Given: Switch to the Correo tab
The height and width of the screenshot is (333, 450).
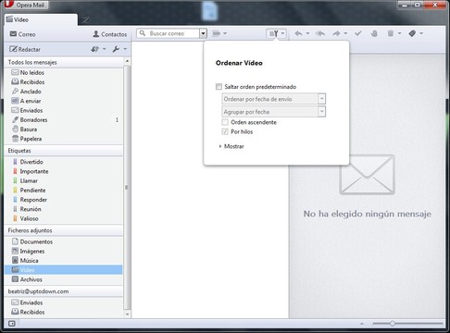Looking at the screenshot, I should click(22, 34).
